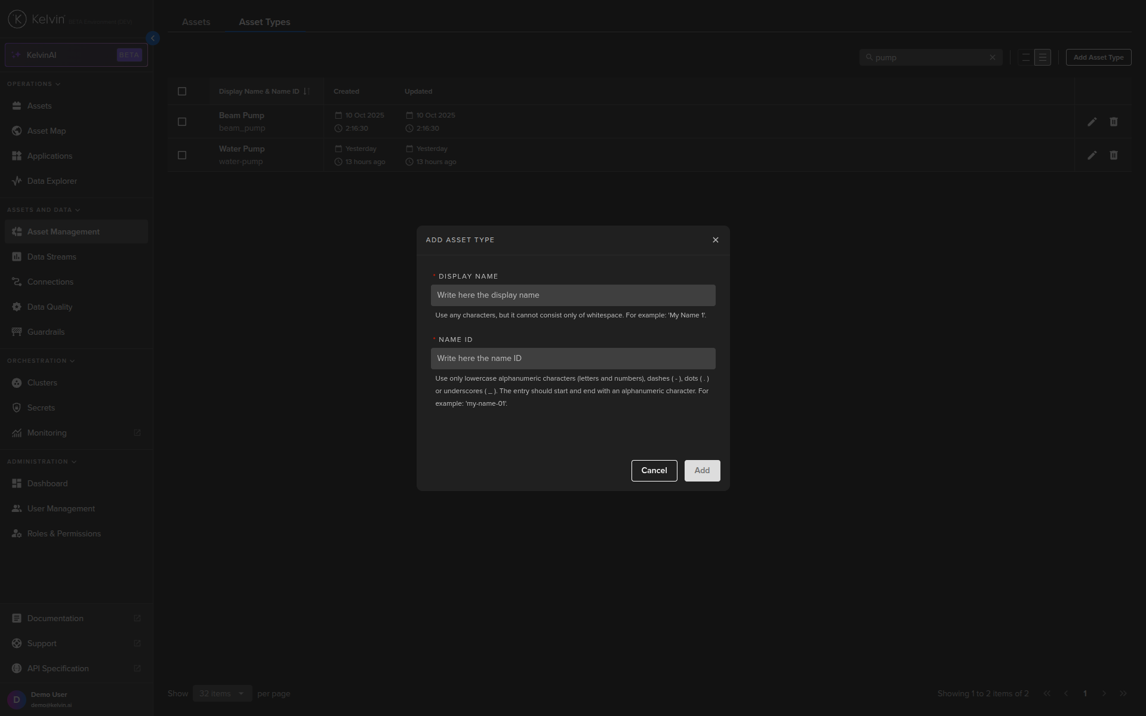Check the Beam Pump row checkbox
Image resolution: width=1146 pixels, height=716 pixels.
(x=182, y=122)
